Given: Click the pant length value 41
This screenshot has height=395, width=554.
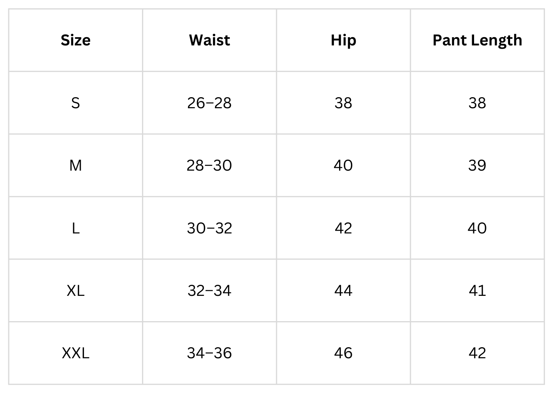Looking at the screenshot, I should coord(477,291).
